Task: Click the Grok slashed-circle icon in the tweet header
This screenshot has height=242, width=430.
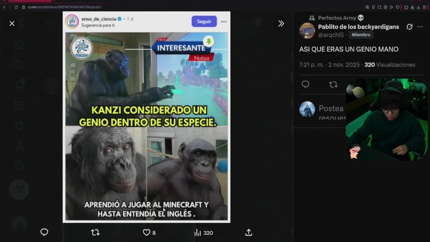Action: coord(410,27)
